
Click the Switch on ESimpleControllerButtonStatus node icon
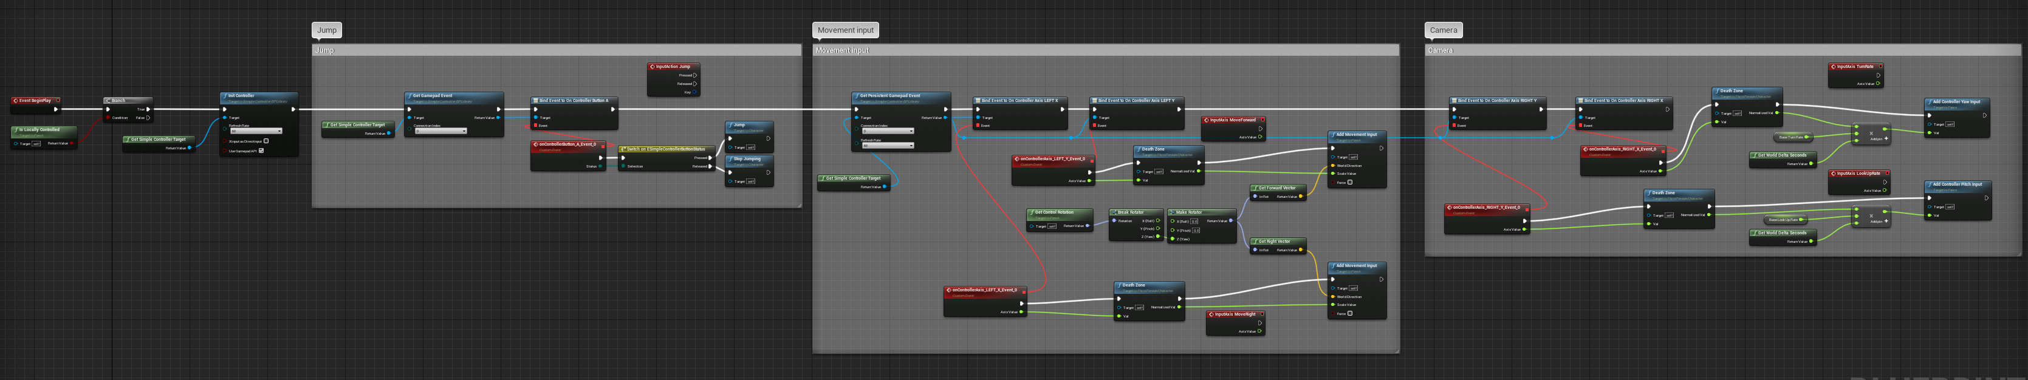tap(623, 149)
